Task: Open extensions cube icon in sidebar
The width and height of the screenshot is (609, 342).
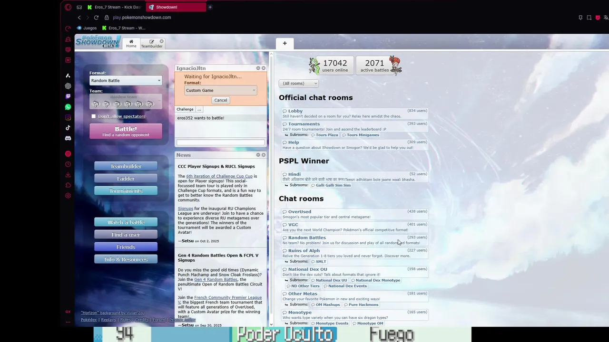Action: coord(68,185)
